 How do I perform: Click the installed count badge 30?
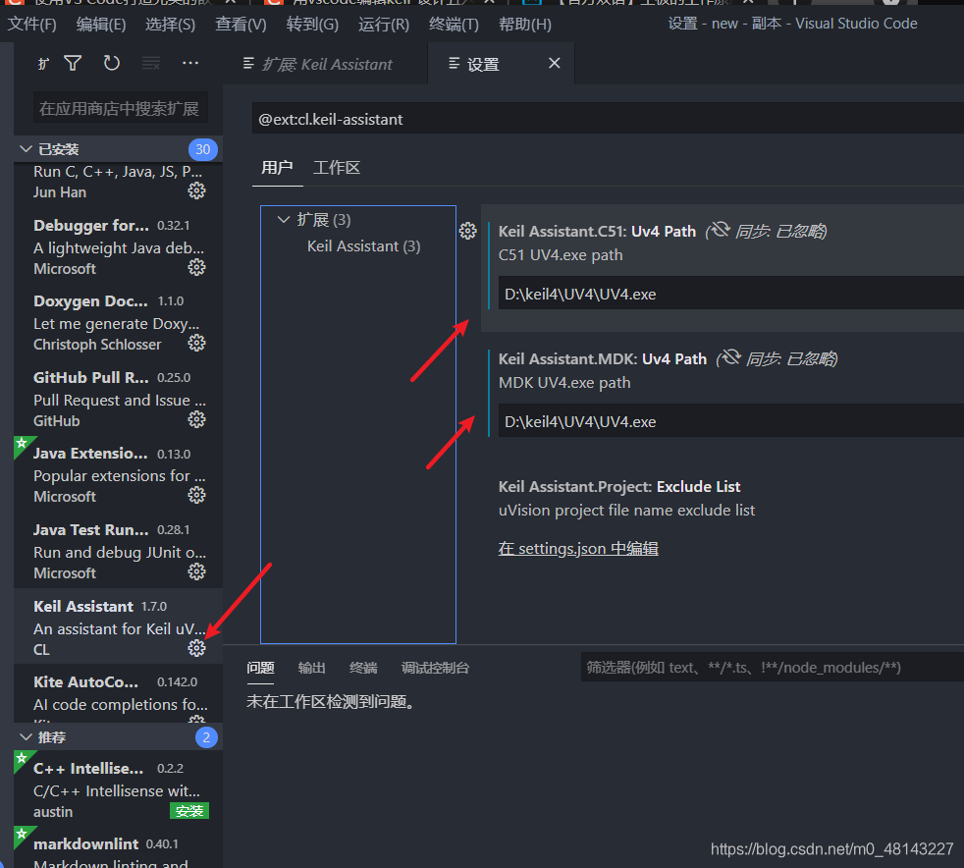tap(203, 149)
